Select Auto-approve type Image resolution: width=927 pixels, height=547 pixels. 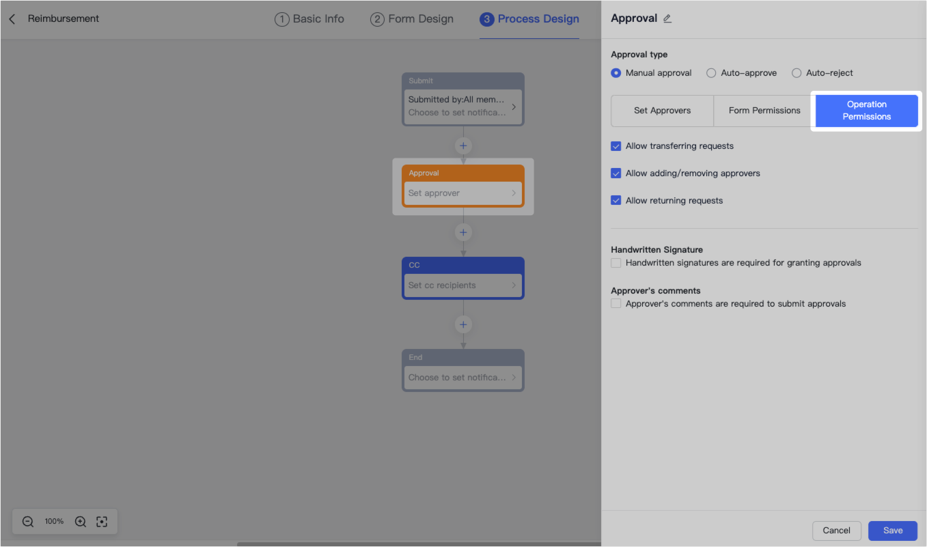pyautogui.click(x=711, y=73)
